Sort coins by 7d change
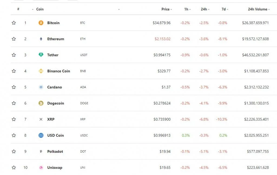Image resolution: width=277 pixels, height=175 pixels. (225, 9)
